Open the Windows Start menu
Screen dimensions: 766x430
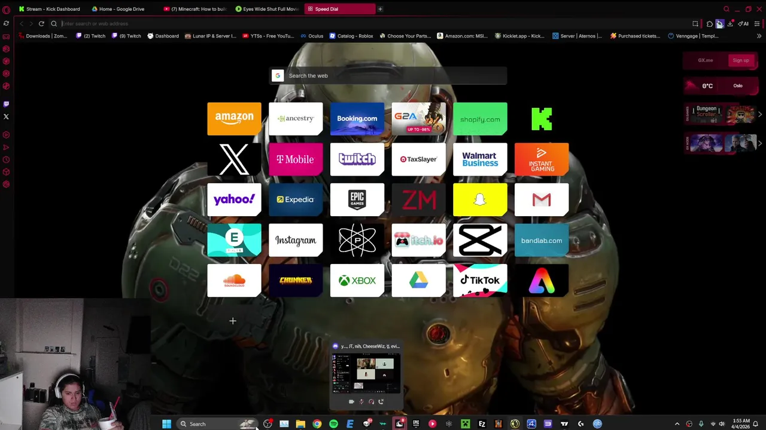tap(166, 424)
